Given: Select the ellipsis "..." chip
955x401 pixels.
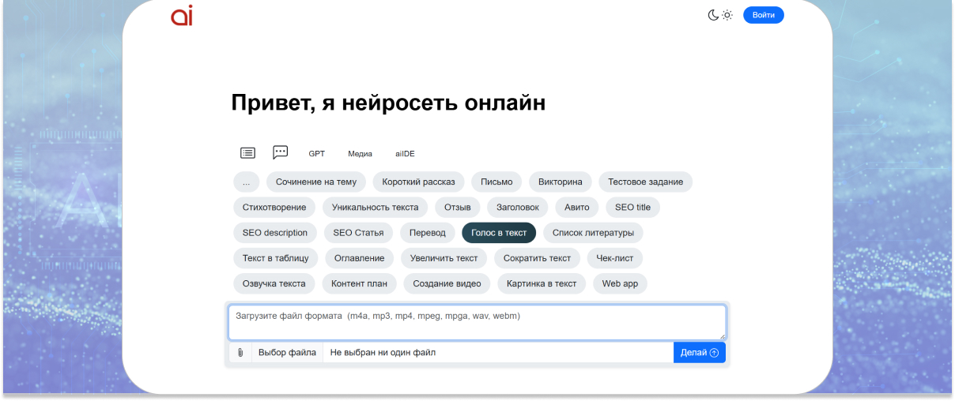Looking at the screenshot, I should (247, 182).
